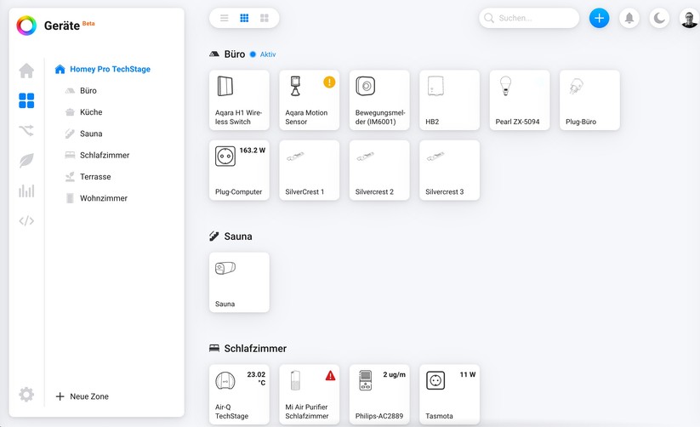Click the orange Beta label
This screenshot has height=427, width=700.
[88, 23]
